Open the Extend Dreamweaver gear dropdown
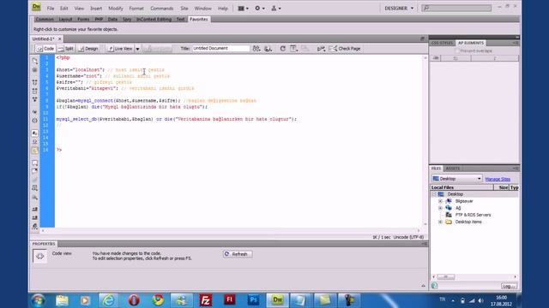The width and height of the screenshot is (549, 308). coord(259,8)
